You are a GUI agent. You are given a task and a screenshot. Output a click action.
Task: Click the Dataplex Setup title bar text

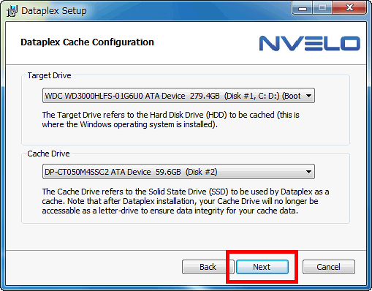54,11
